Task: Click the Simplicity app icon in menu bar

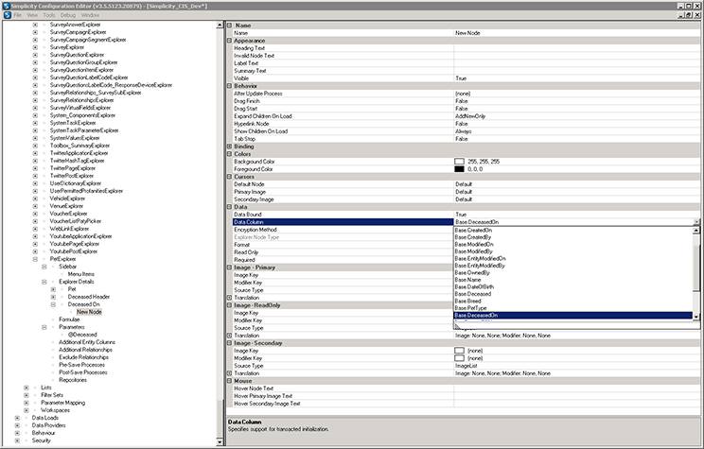Action: (x=8, y=15)
